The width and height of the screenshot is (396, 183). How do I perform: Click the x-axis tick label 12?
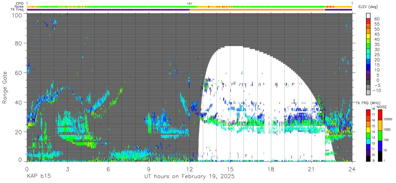pyautogui.click(x=189, y=169)
